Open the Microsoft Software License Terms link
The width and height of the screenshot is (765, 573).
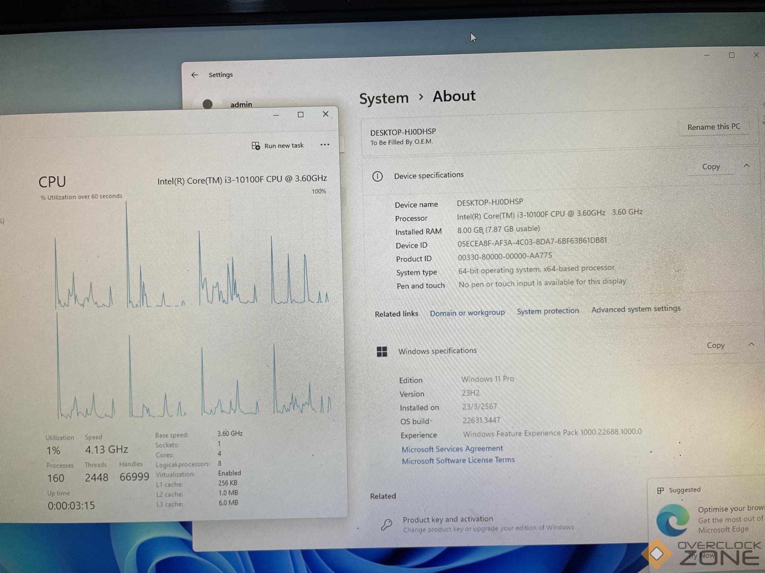(458, 460)
